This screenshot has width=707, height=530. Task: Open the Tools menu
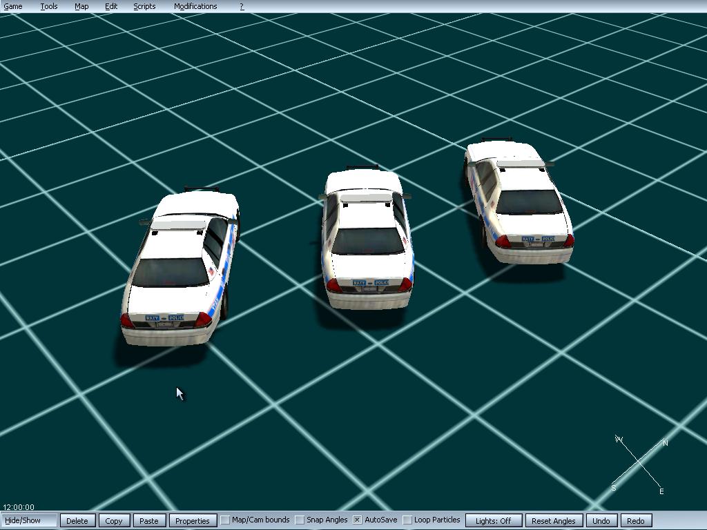point(49,6)
